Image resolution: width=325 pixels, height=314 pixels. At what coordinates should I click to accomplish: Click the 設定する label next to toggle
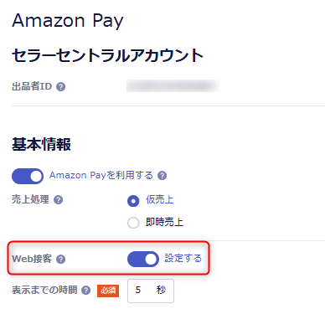point(183,258)
